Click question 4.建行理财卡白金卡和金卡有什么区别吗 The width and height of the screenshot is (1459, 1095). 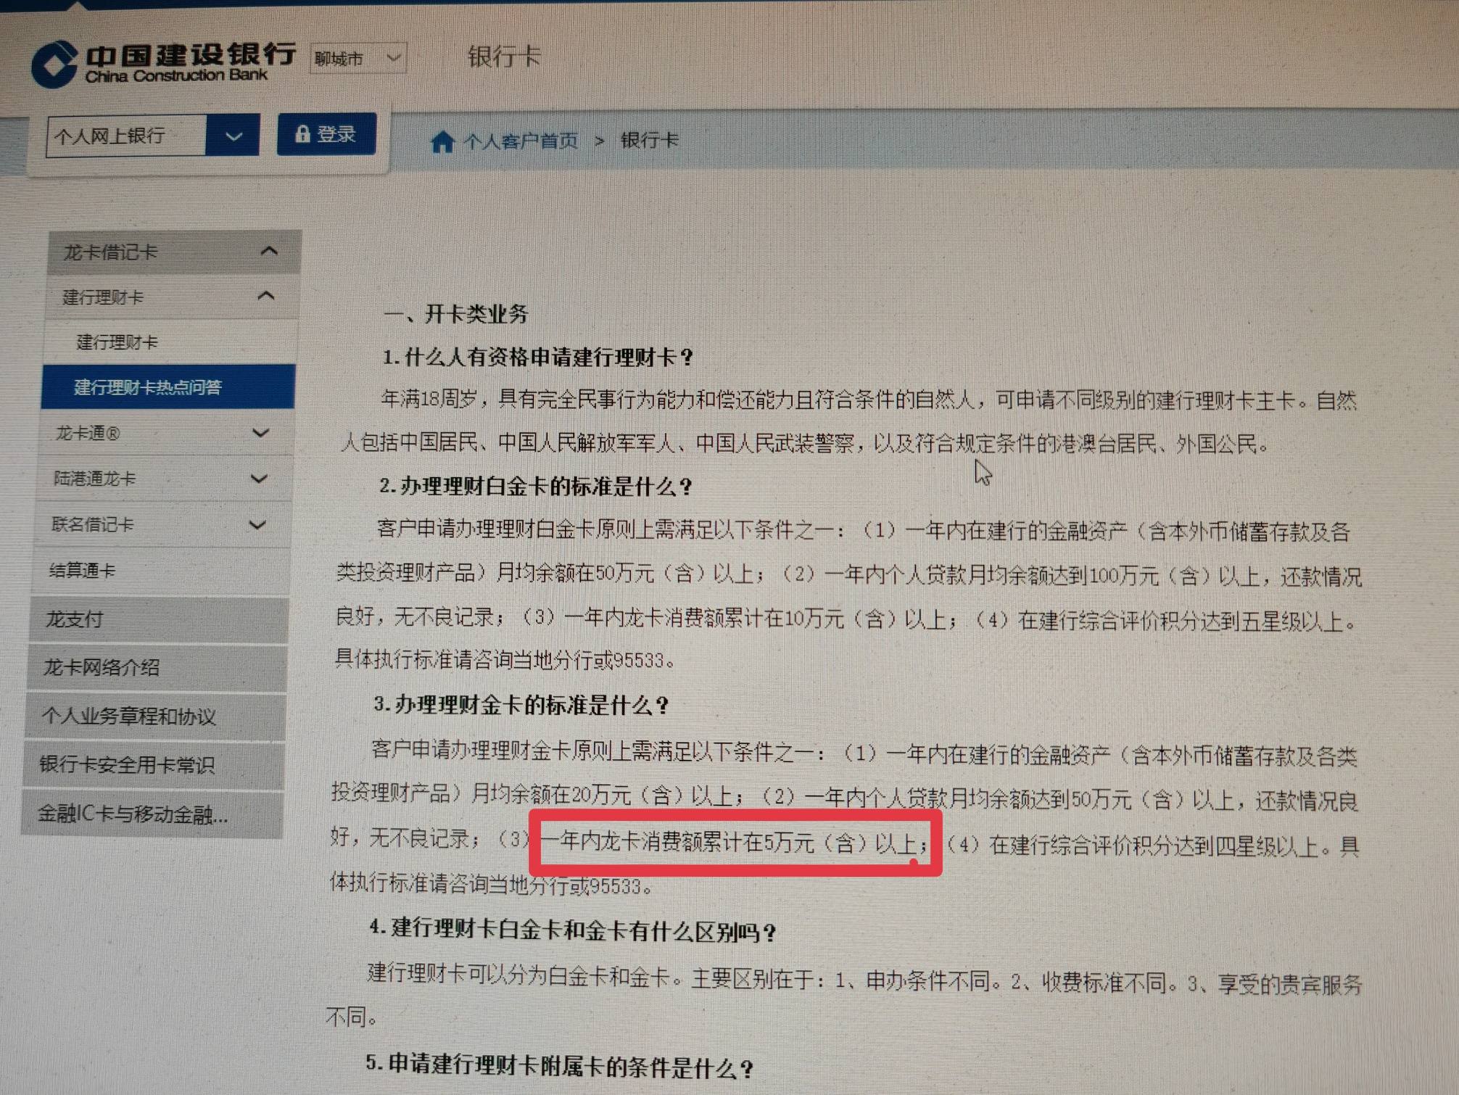(573, 930)
